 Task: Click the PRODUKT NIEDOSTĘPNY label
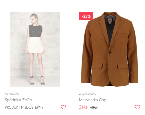point(24,108)
